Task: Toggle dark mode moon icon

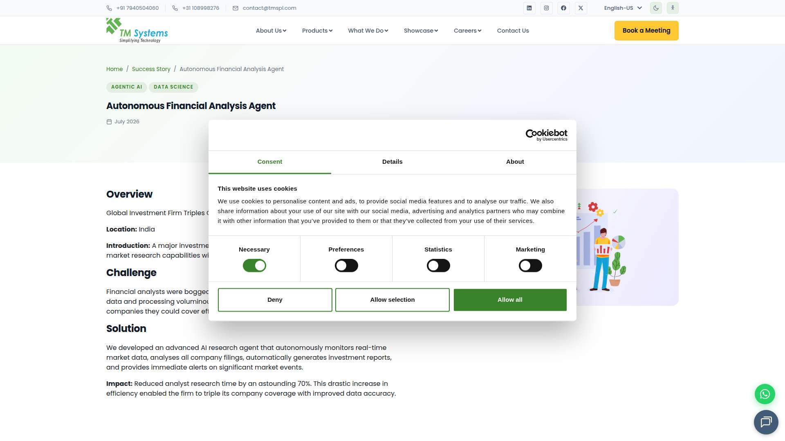Action: [x=656, y=8]
